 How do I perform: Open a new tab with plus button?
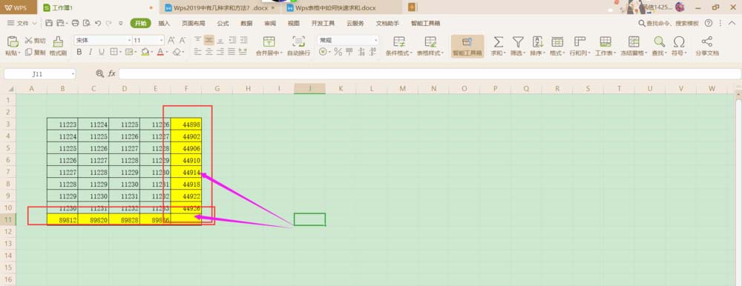[x=412, y=7]
